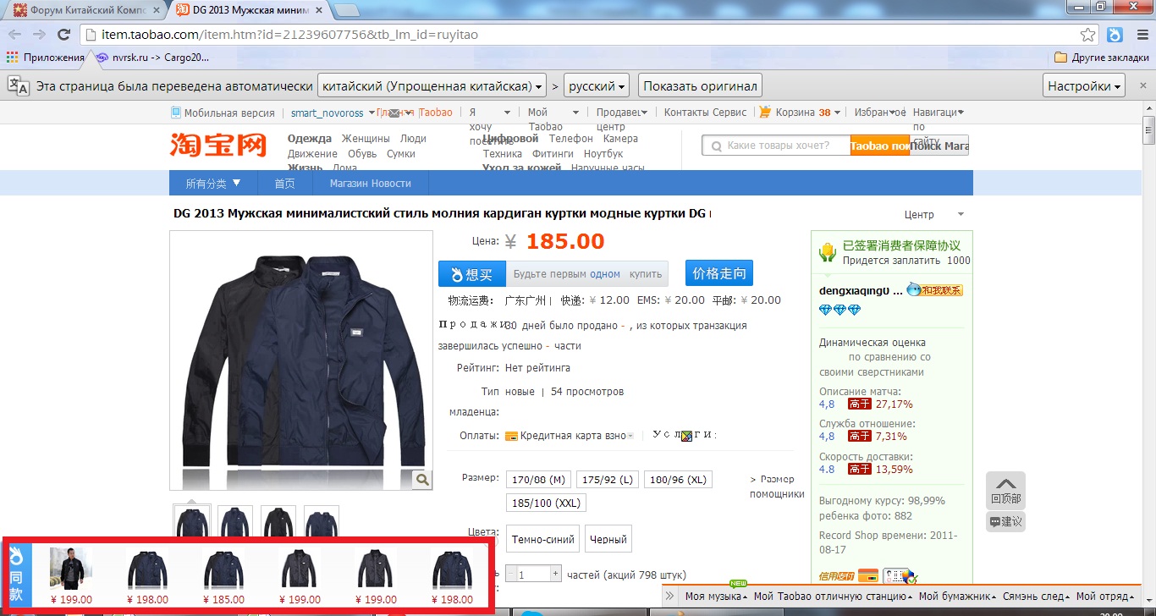Click the Одежда category link
The height and width of the screenshot is (616, 1156).
tap(310, 139)
